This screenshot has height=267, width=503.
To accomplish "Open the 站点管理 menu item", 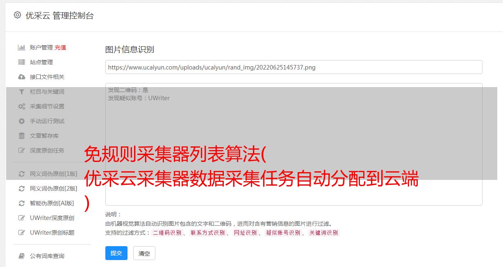I will [41, 62].
